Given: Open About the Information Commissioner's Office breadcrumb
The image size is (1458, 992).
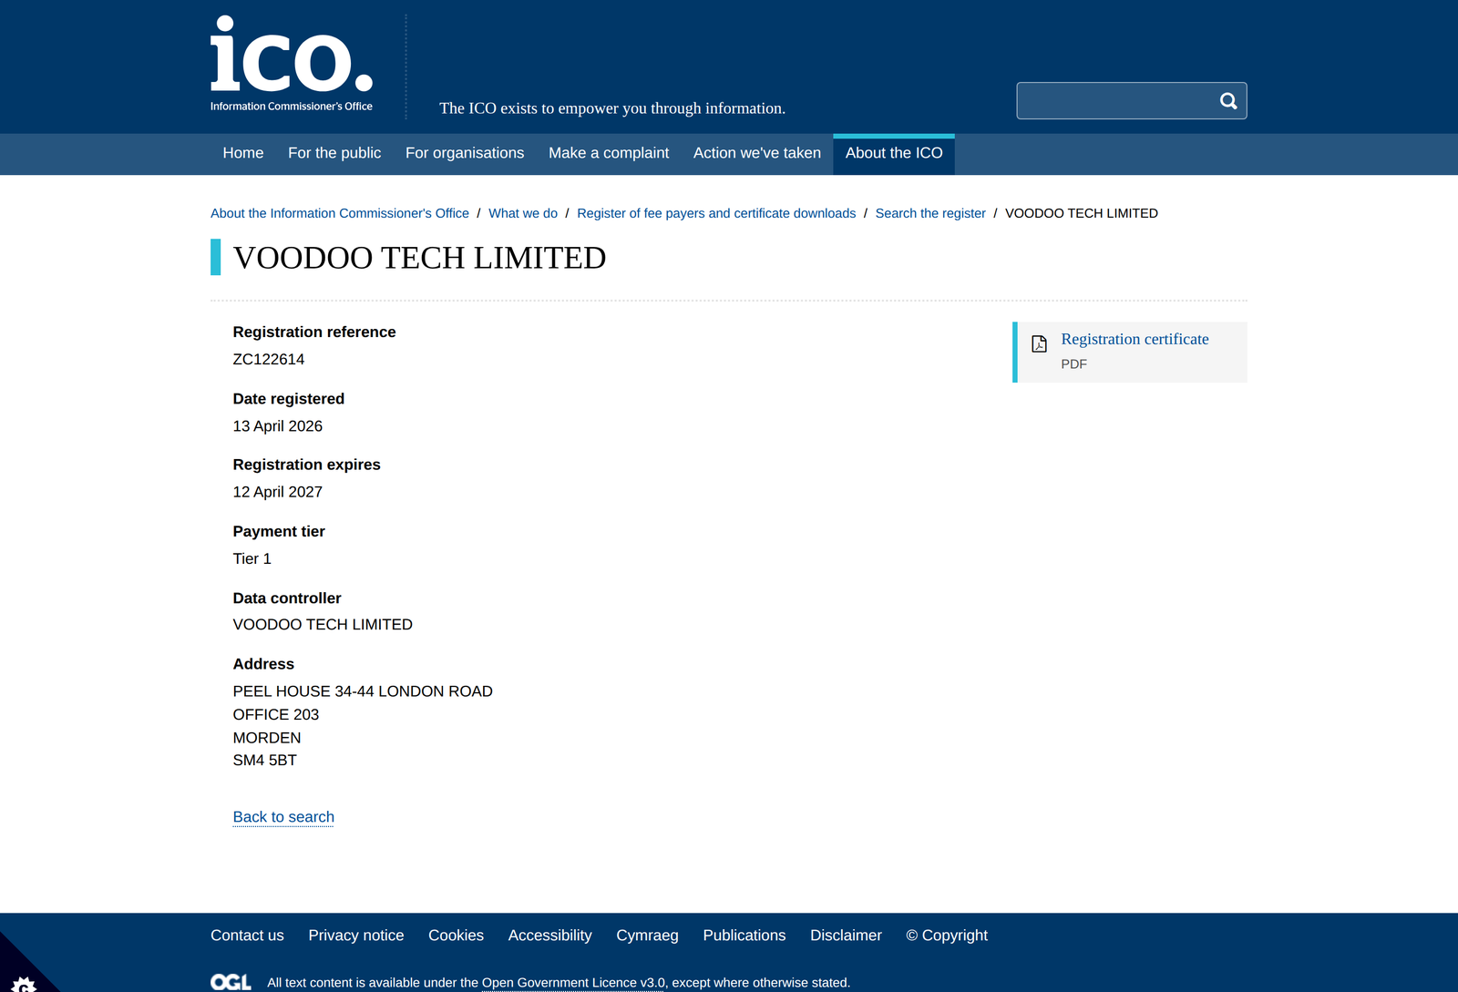Looking at the screenshot, I should pos(340,213).
